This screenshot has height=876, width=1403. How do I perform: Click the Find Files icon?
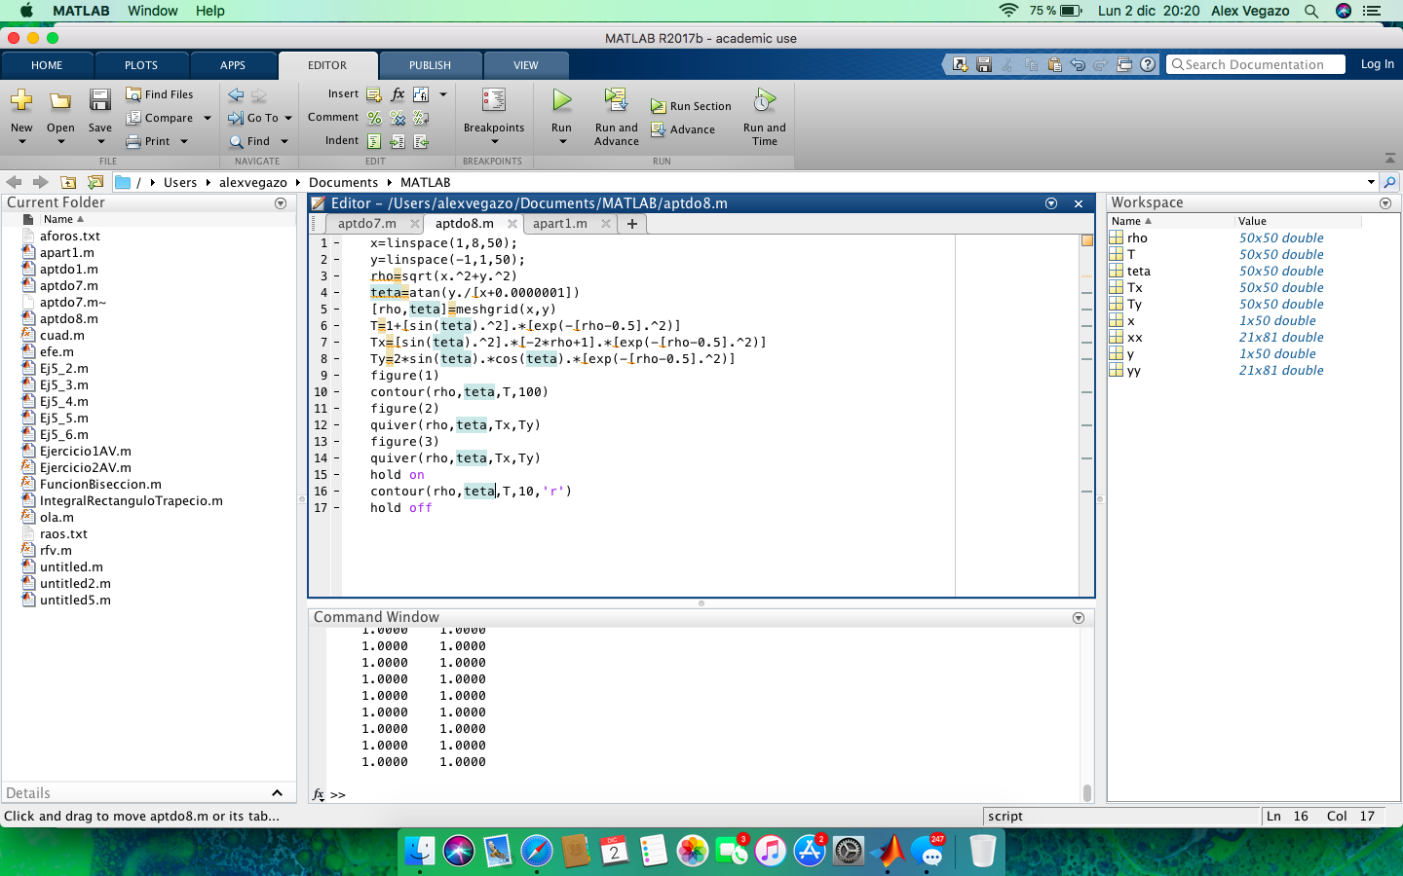(x=134, y=94)
